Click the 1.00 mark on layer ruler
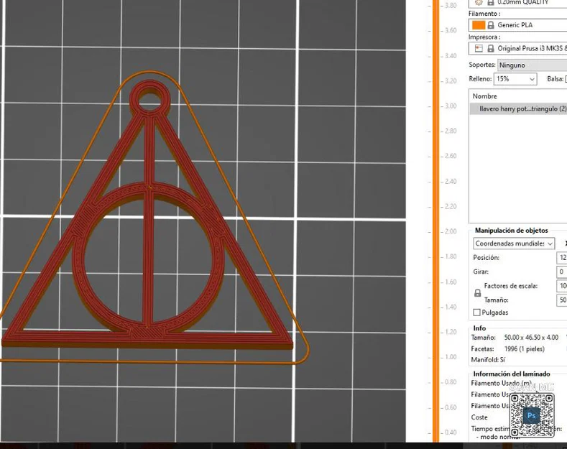Screen dimensions: 567x449 point(451,357)
